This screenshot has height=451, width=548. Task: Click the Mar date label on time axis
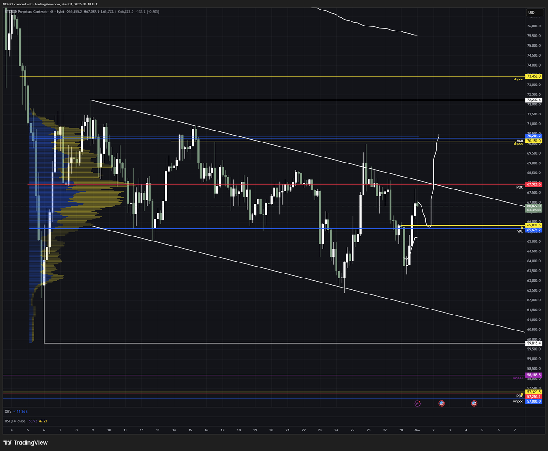pos(417,430)
